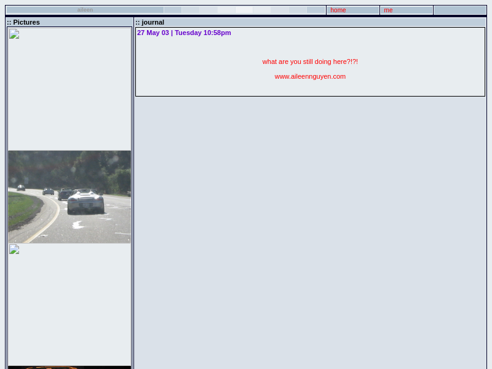
Task: Open the white sports car highway photo
Action: click(x=69, y=197)
